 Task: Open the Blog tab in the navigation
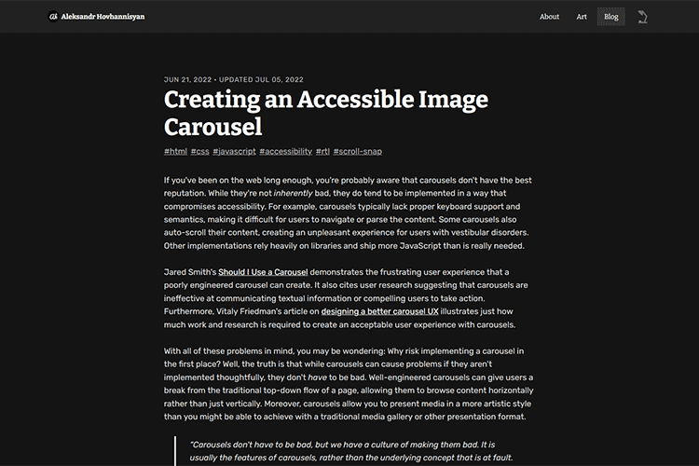click(x=610, y=17)
